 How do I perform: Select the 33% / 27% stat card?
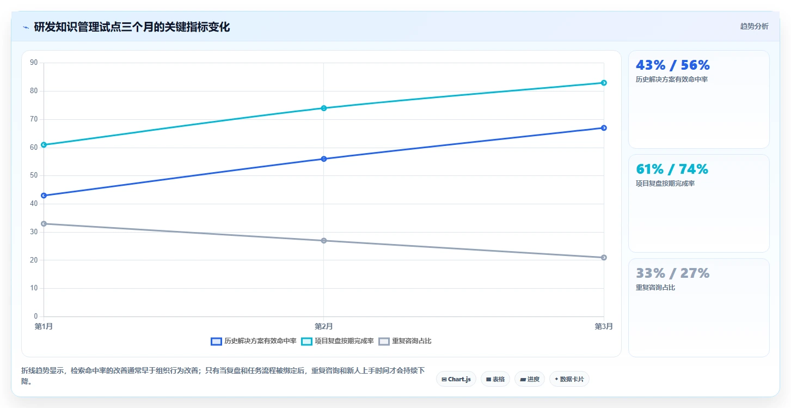[x=699, y=308]
